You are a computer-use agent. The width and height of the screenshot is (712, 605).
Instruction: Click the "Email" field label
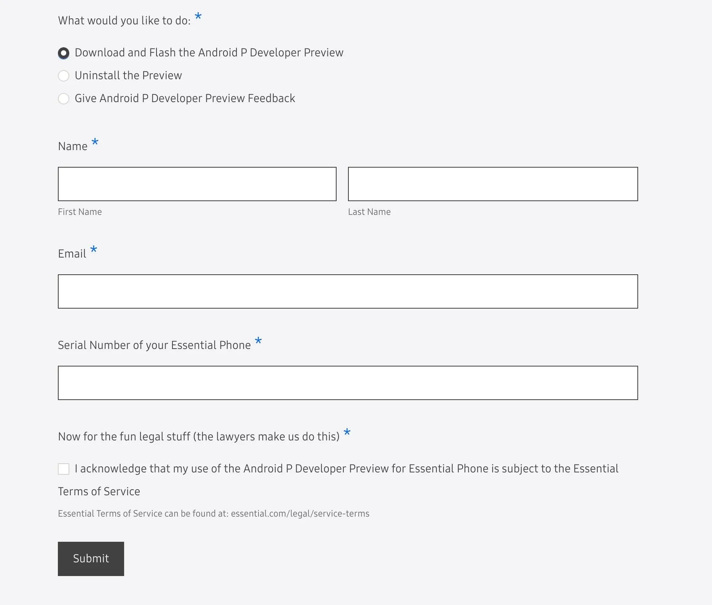pyautogui.click(x=72, y=254)
